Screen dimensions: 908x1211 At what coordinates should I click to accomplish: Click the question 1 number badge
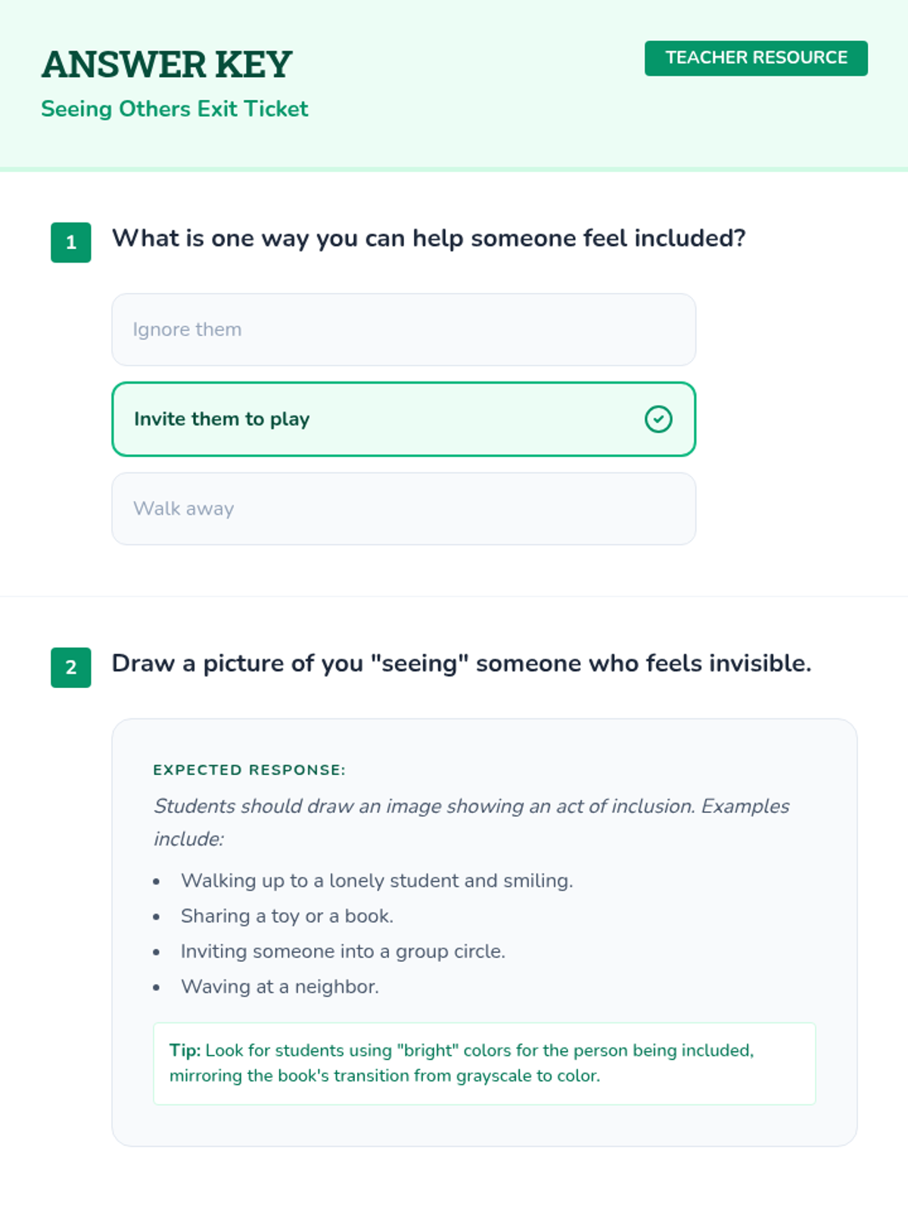pyautogui.click(x=71, y=242)
